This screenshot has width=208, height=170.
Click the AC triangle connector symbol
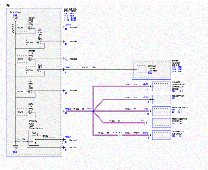[x=16, y=148]
